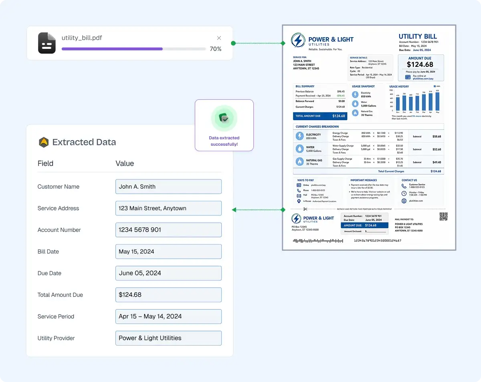Image resolution: width=481 pixels, height=382 pixels.
Task: Select the Water droplet icon in Usage Snapshot
Action: tap(355, 103)
